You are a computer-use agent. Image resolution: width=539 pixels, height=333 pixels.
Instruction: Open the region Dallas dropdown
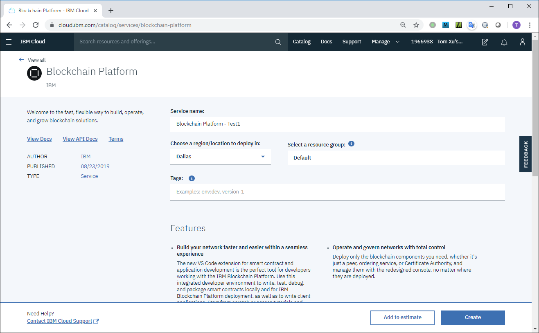tap(221, 157)
